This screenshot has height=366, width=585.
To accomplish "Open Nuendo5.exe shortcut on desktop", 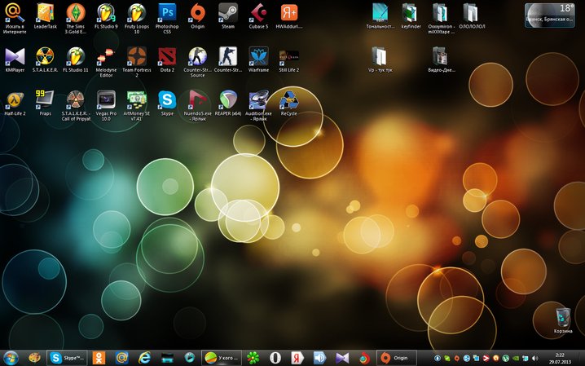I will [x=198, y=106].
